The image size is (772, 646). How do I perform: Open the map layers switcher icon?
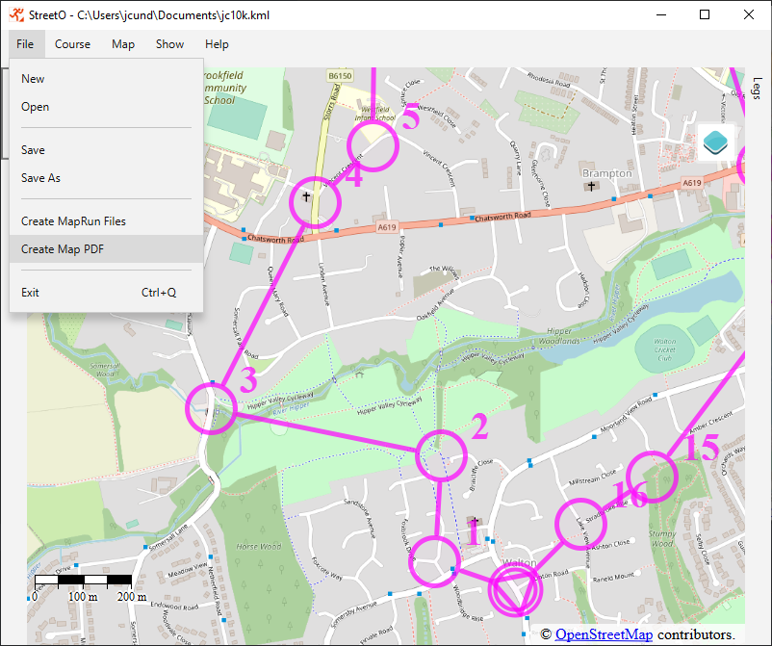click(x=715, y=142)
